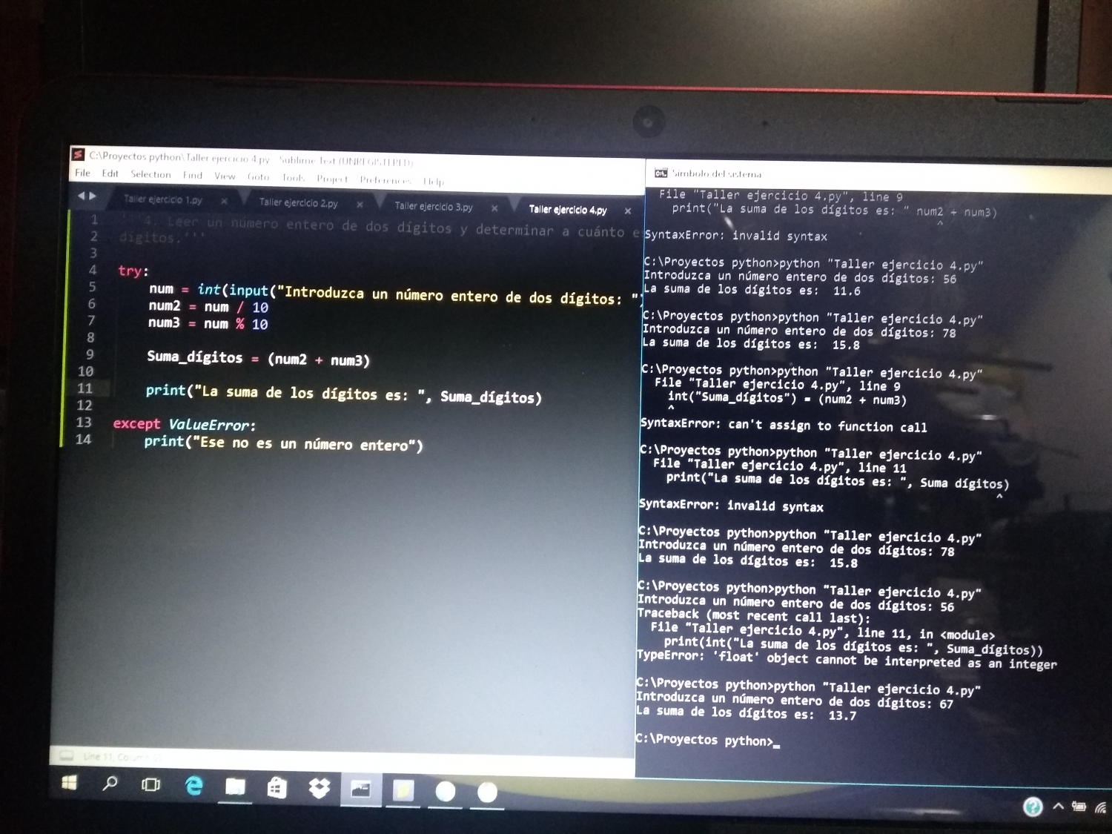Open the Goto menu
1112x834 pixels.
click(258, 176)
